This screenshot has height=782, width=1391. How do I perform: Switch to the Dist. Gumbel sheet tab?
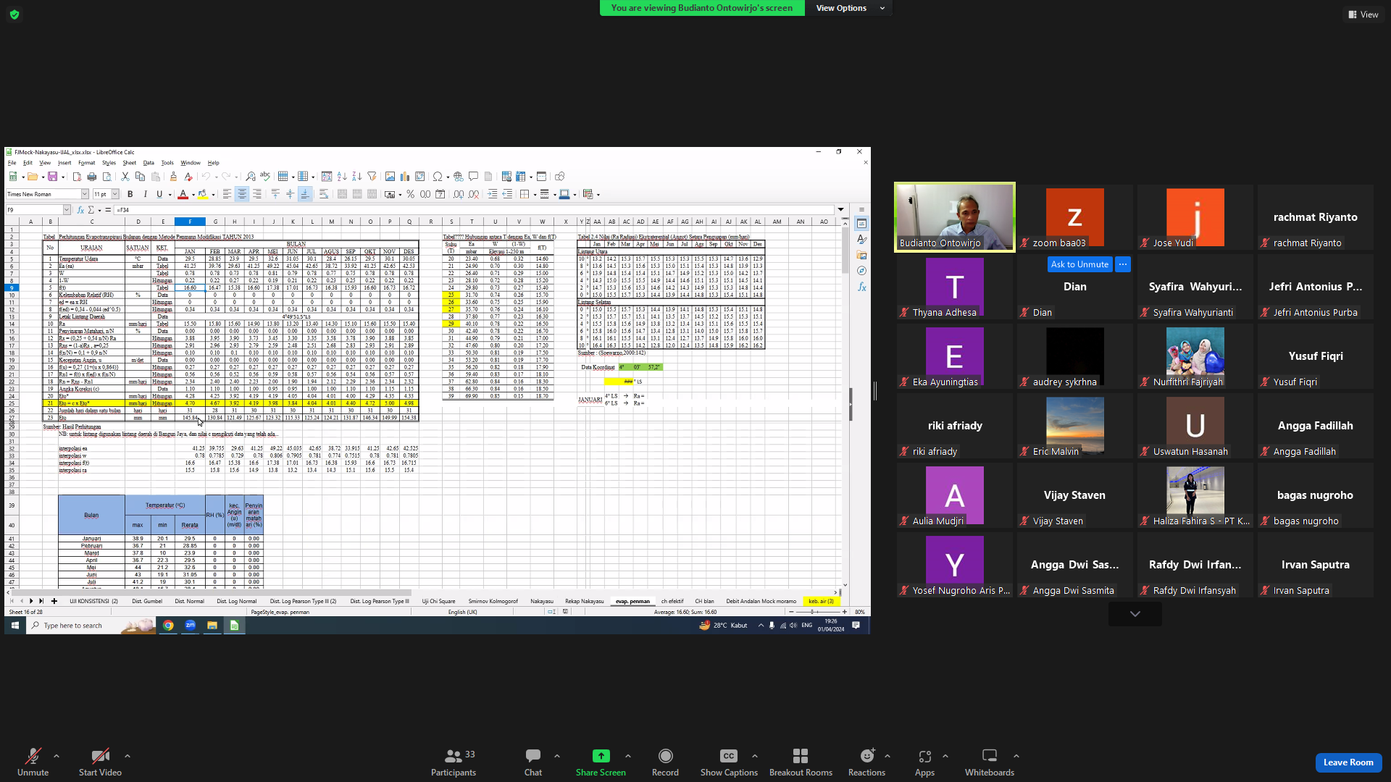[147, 602]
